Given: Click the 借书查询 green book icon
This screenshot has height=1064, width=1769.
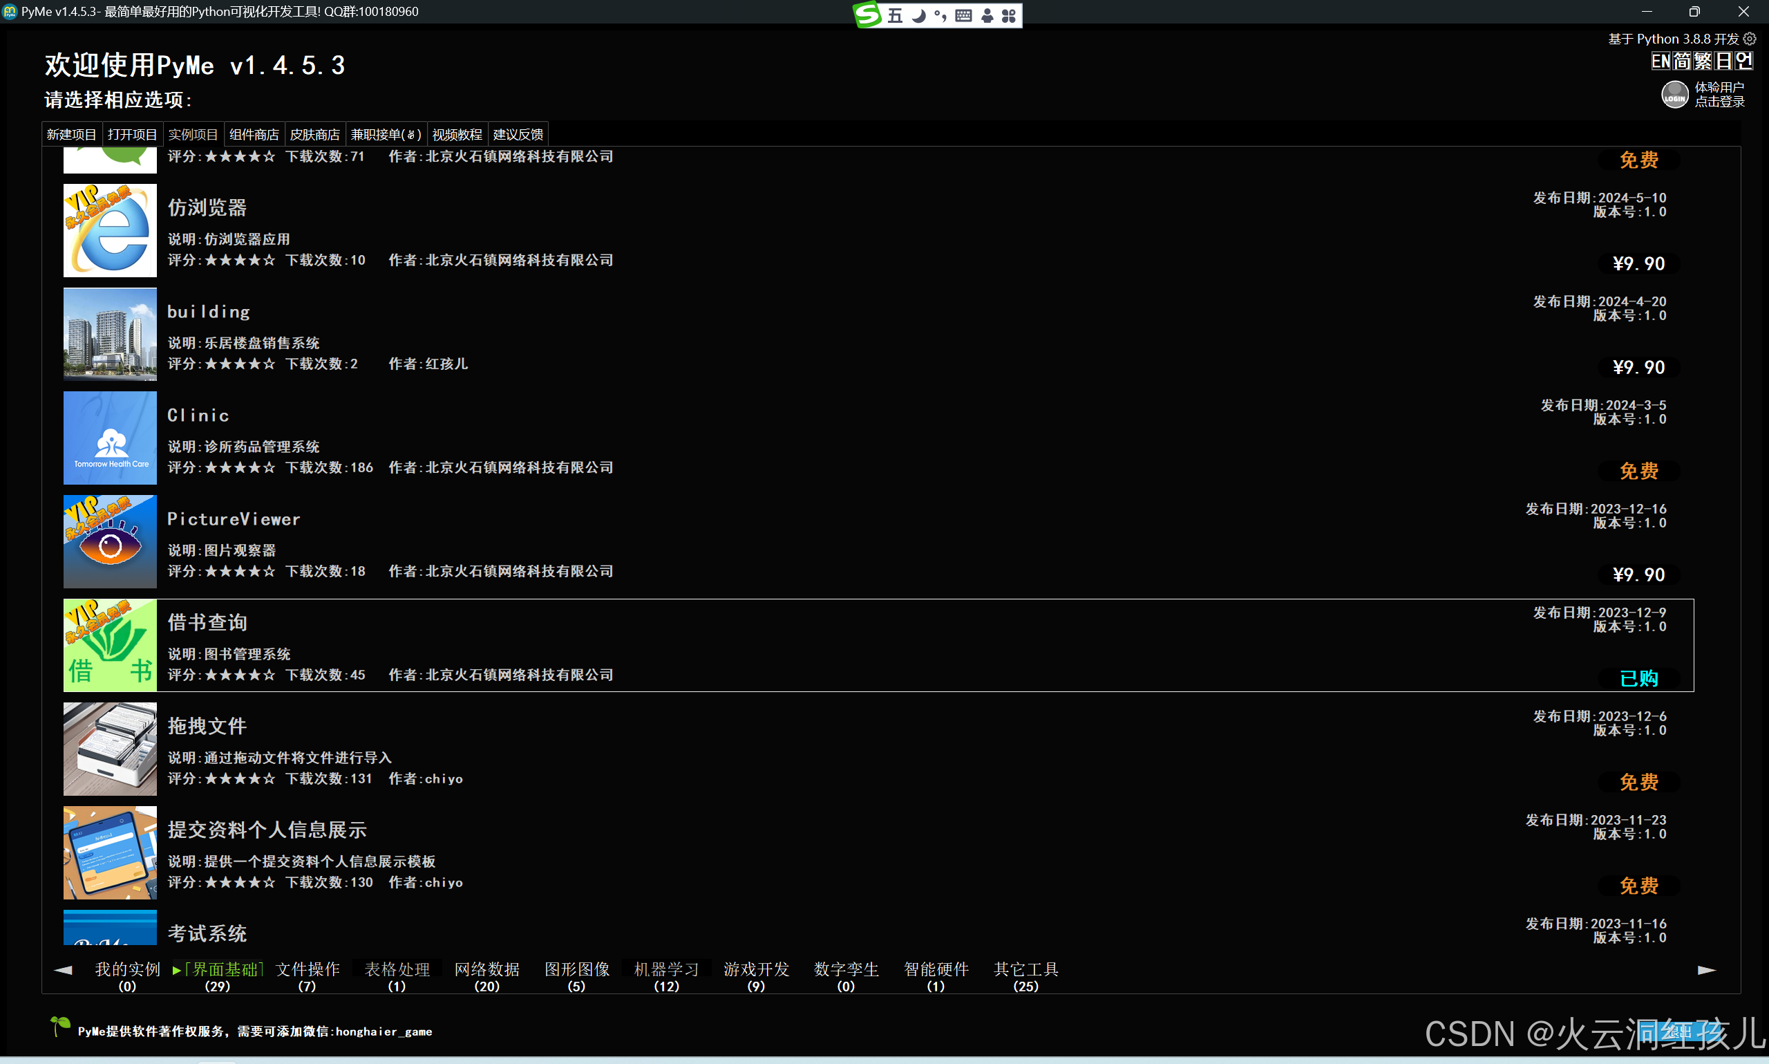Looking at the screenshot, I should [x=110, y=645].
